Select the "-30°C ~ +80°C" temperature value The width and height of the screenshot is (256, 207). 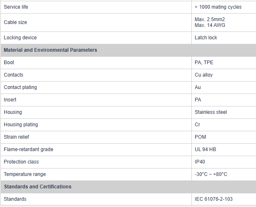coord(211,174)
